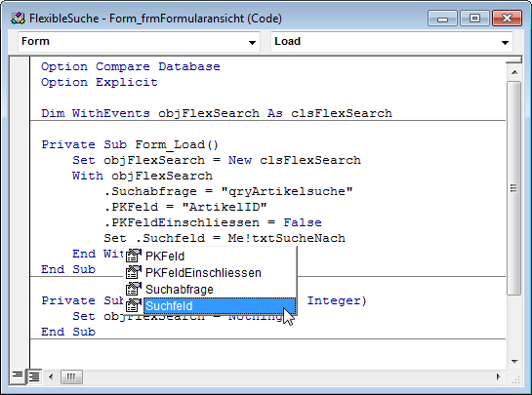
Task: Click the property icon next to Suchabfrage
Action: point(134,290)
